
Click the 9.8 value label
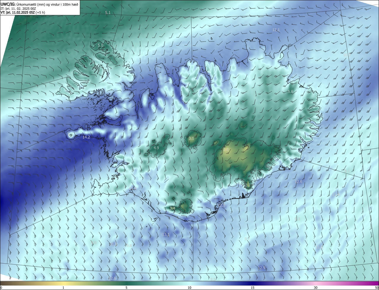click(129, 246)
